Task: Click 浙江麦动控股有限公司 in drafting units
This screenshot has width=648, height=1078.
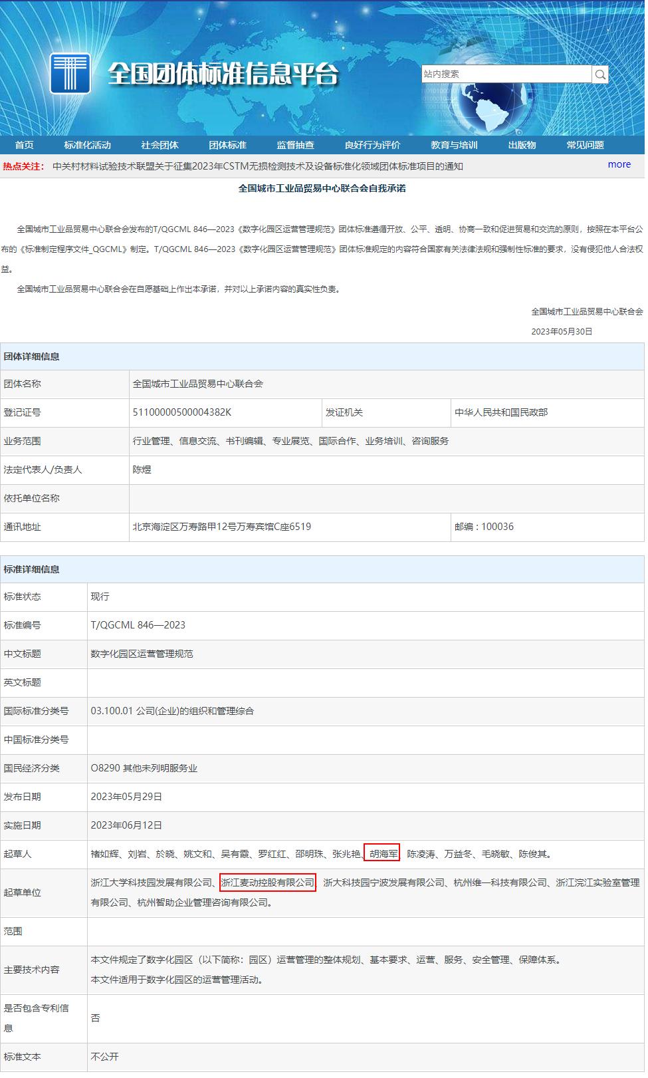Action: click(268, 882)
